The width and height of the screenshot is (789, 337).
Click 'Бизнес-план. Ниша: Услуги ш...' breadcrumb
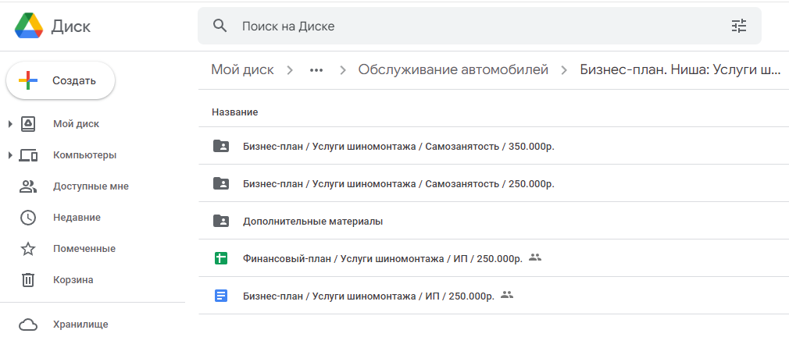680,69
